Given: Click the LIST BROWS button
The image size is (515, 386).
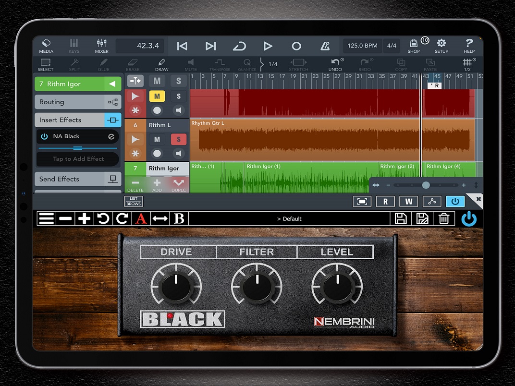Looking at the screenshot, I should click(x=134, y=201).
